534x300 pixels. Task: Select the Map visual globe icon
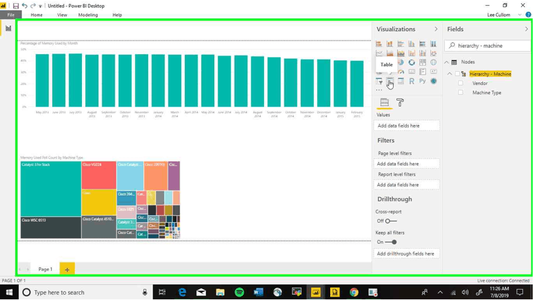433,63
